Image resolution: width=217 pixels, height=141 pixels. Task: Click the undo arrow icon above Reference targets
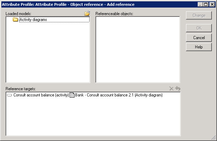178,89
